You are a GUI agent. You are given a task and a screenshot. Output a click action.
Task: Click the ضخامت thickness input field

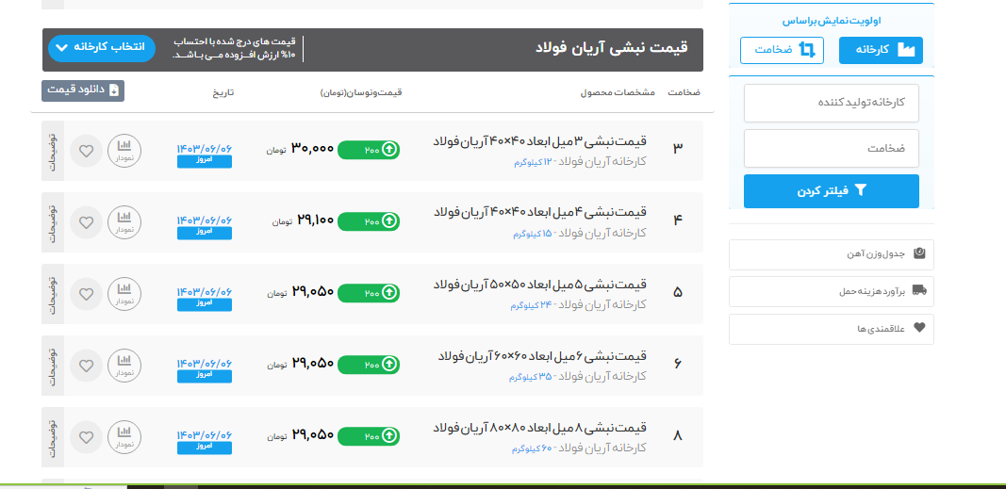[831, 149]
